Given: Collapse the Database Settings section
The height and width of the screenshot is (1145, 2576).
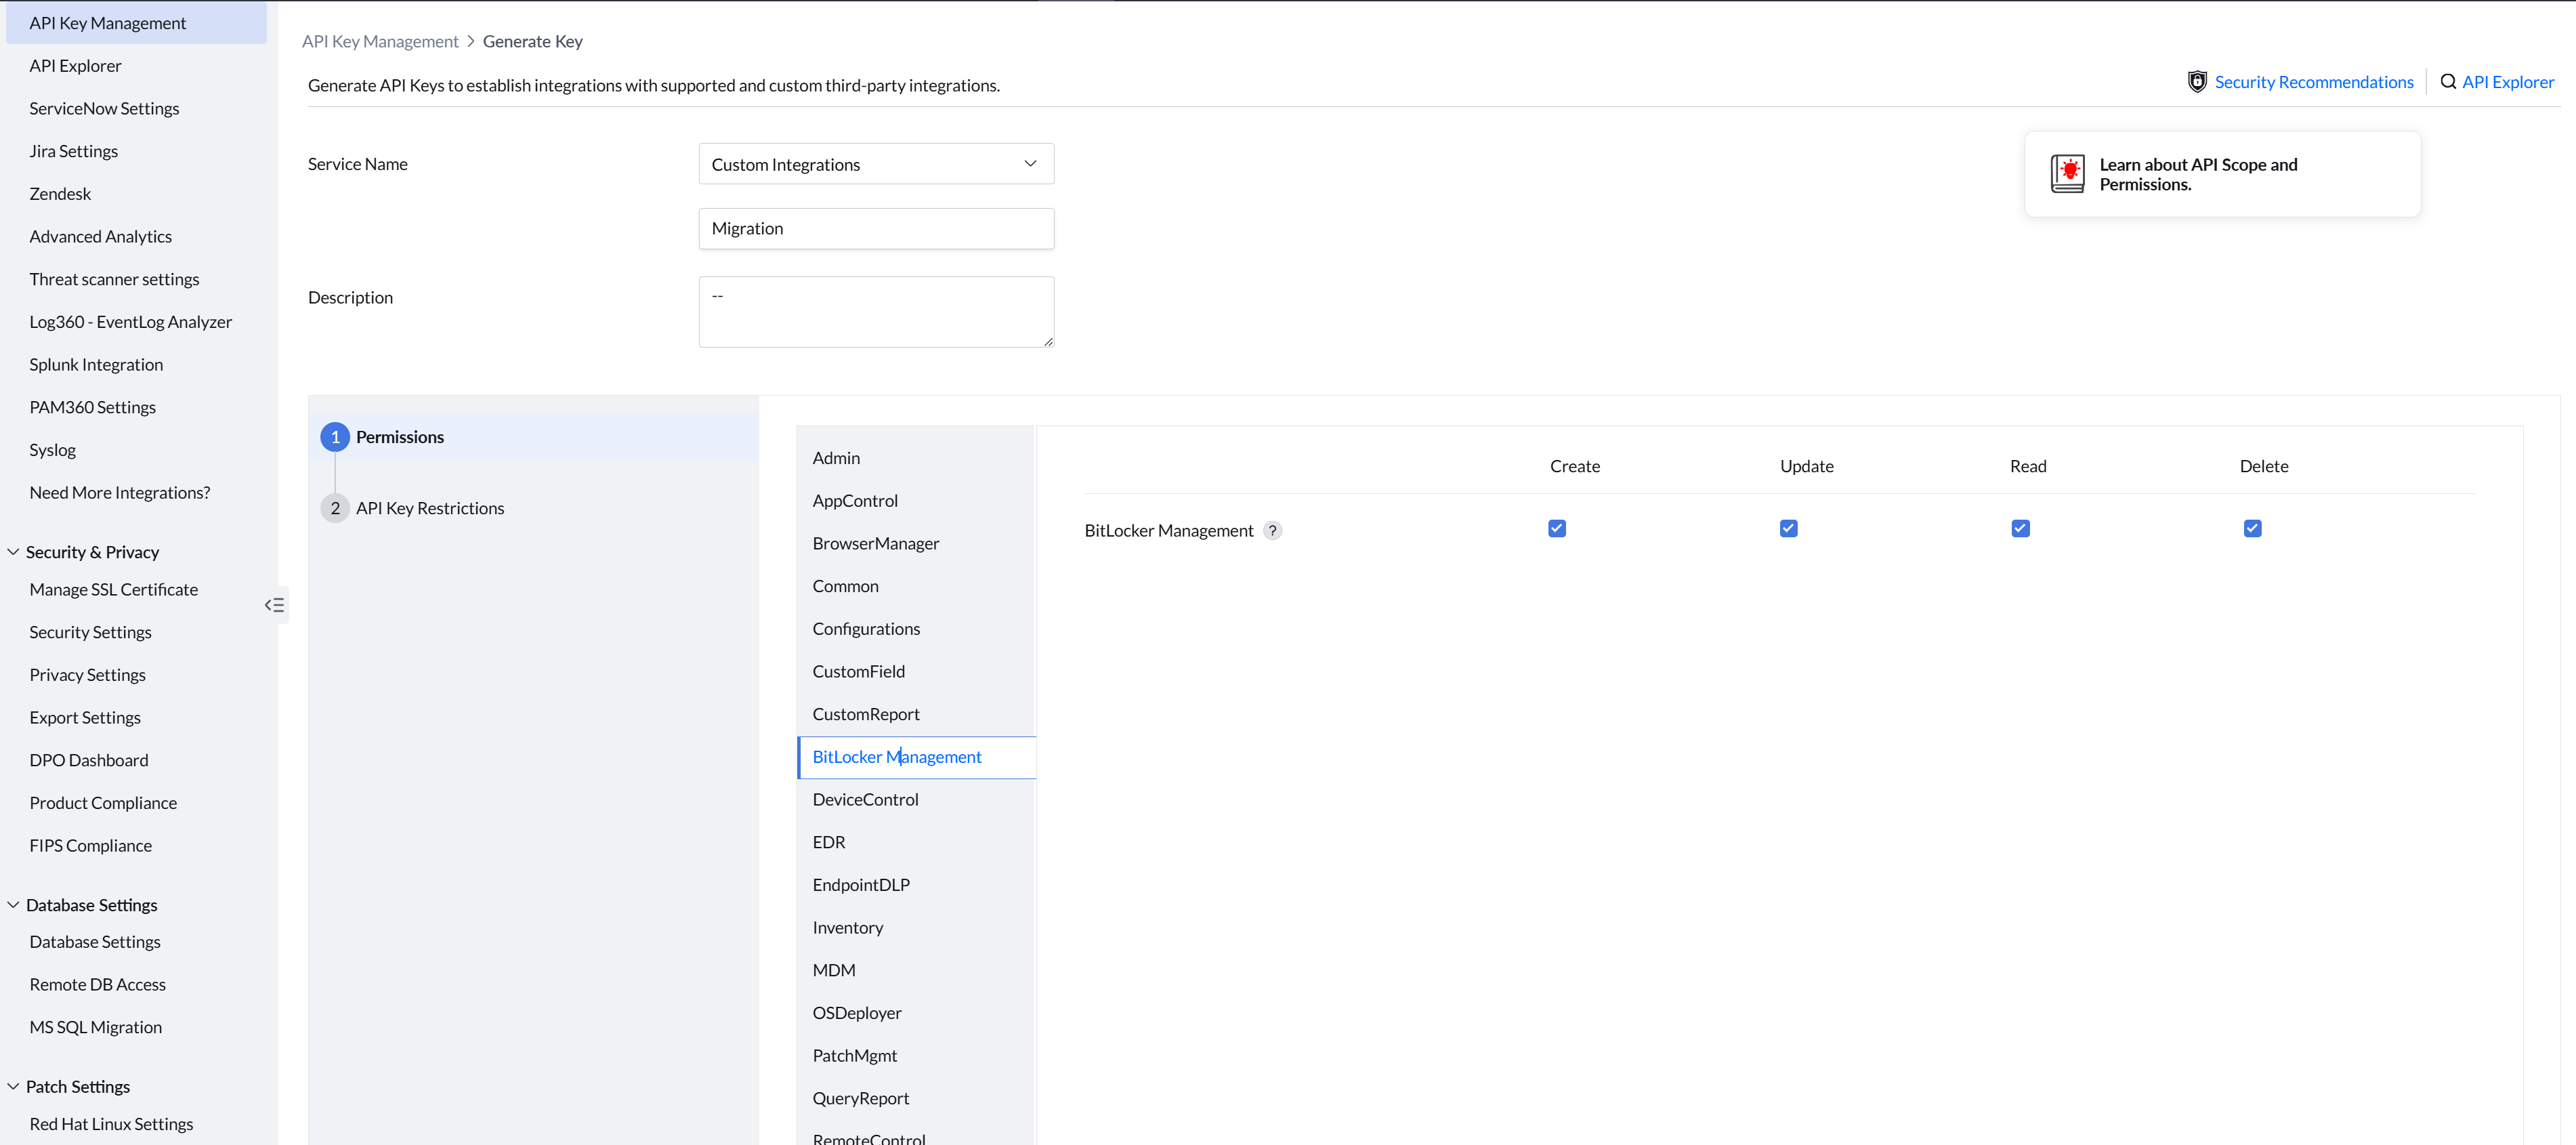Looking at the screenshot, I should pos(14,905).
